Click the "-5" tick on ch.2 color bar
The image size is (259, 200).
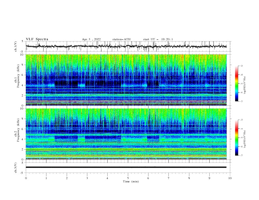241,138
